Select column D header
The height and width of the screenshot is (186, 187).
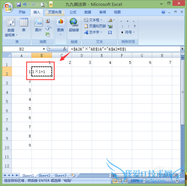pos(82,55)
